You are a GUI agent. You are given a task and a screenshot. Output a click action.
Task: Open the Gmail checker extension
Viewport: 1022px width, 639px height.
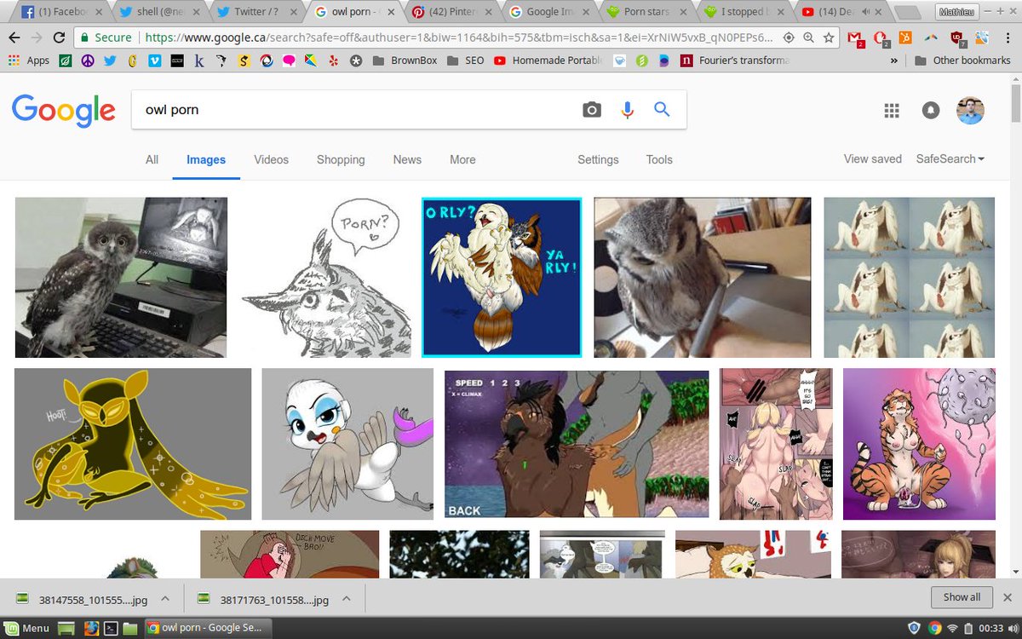tap(856, 38)
